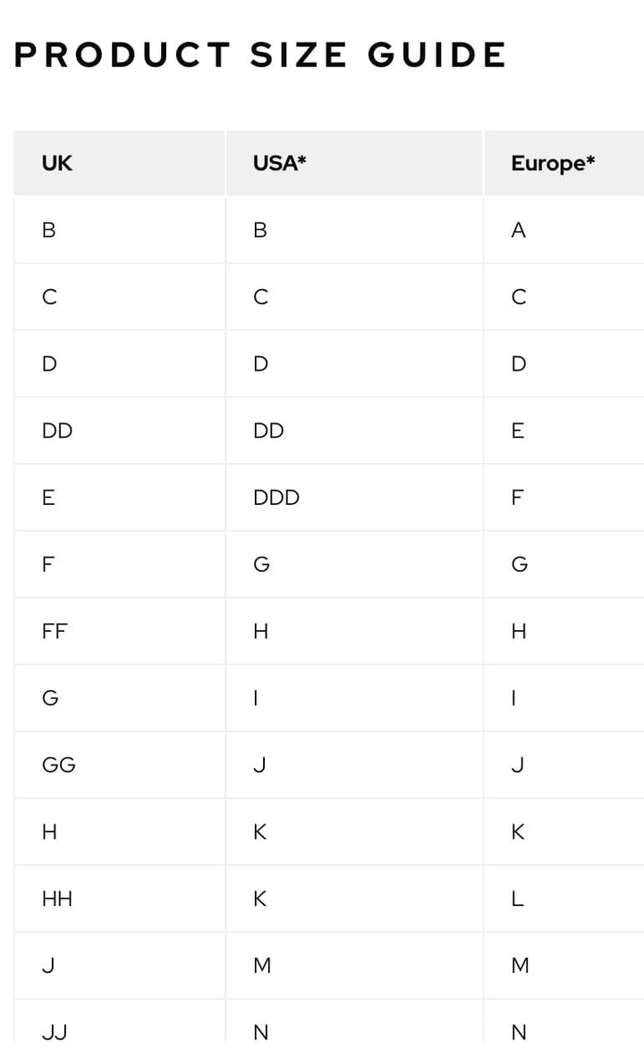Select E in the UK column
The height and width of the screenshot is (1059, 644).
pyautogui.click(x=48, y=498)
